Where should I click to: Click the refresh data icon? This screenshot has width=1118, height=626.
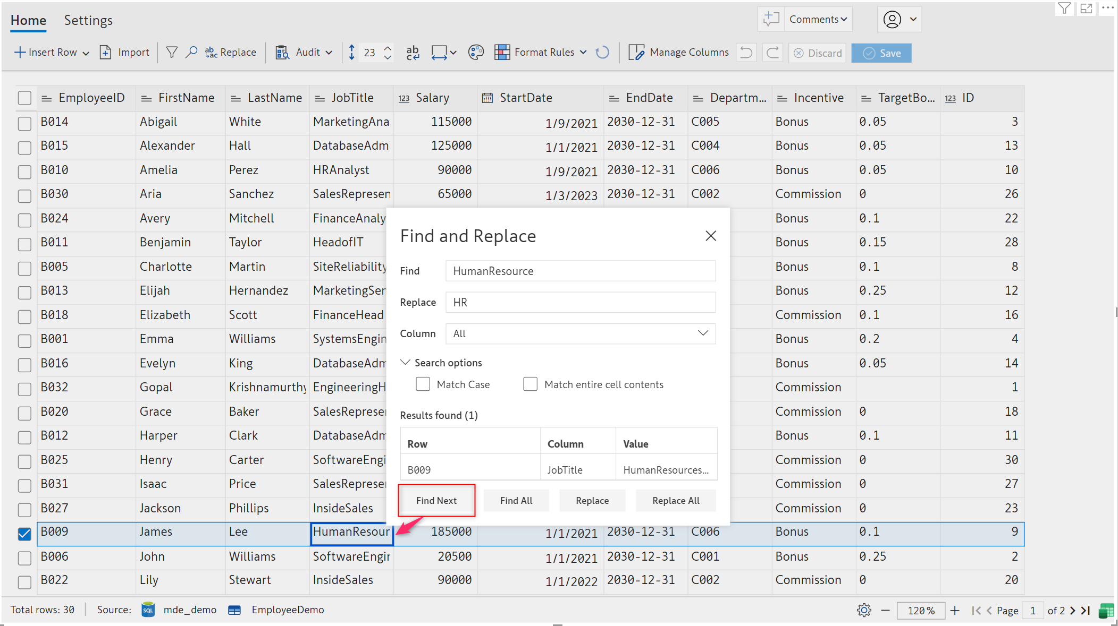602,52
